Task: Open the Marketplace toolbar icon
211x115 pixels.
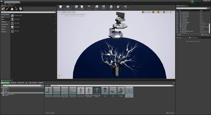Action: [82, 7]
